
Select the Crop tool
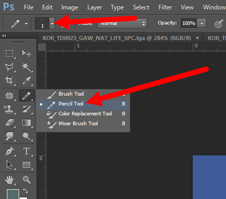pos(9,81)
